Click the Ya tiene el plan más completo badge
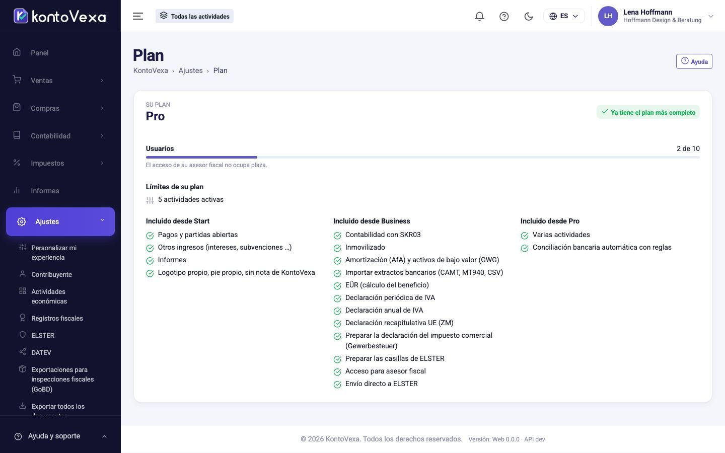 click(x=648, y=112)
